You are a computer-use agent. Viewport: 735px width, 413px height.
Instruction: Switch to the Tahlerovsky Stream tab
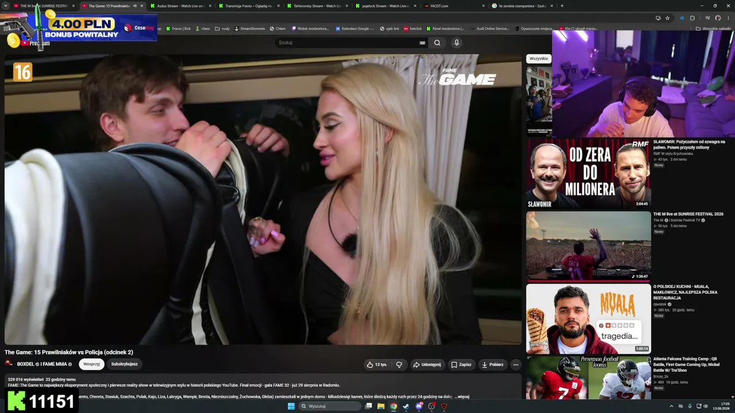(316, 6)
